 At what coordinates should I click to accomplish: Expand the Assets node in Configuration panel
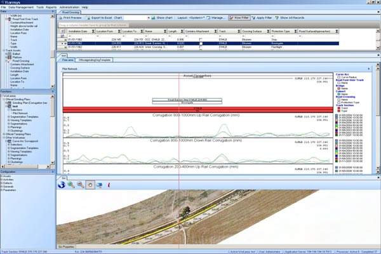coord(3,176)
